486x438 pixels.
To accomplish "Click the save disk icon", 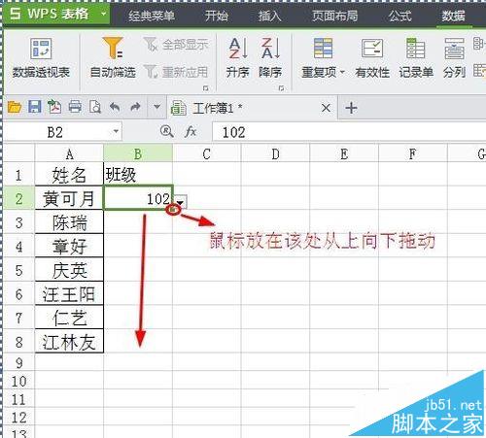I will pos(34,107).
